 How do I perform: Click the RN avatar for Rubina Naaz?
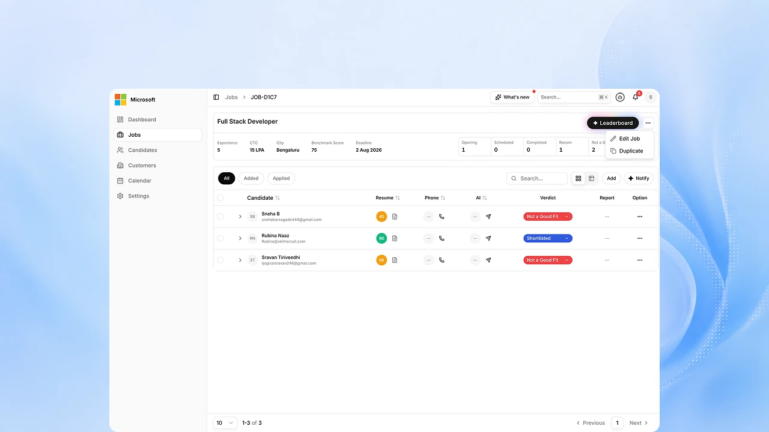pos(252,238)
